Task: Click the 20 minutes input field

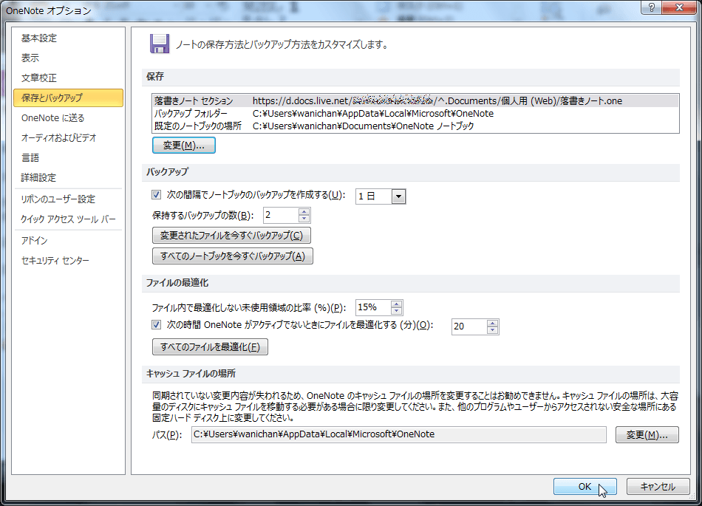Action: coord(469,326)
